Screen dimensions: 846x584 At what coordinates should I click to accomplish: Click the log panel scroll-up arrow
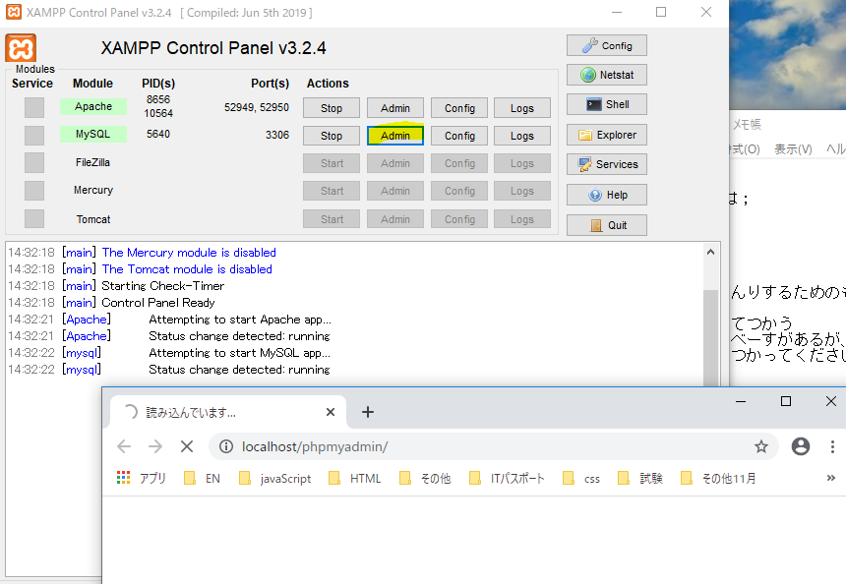(710, 252)
